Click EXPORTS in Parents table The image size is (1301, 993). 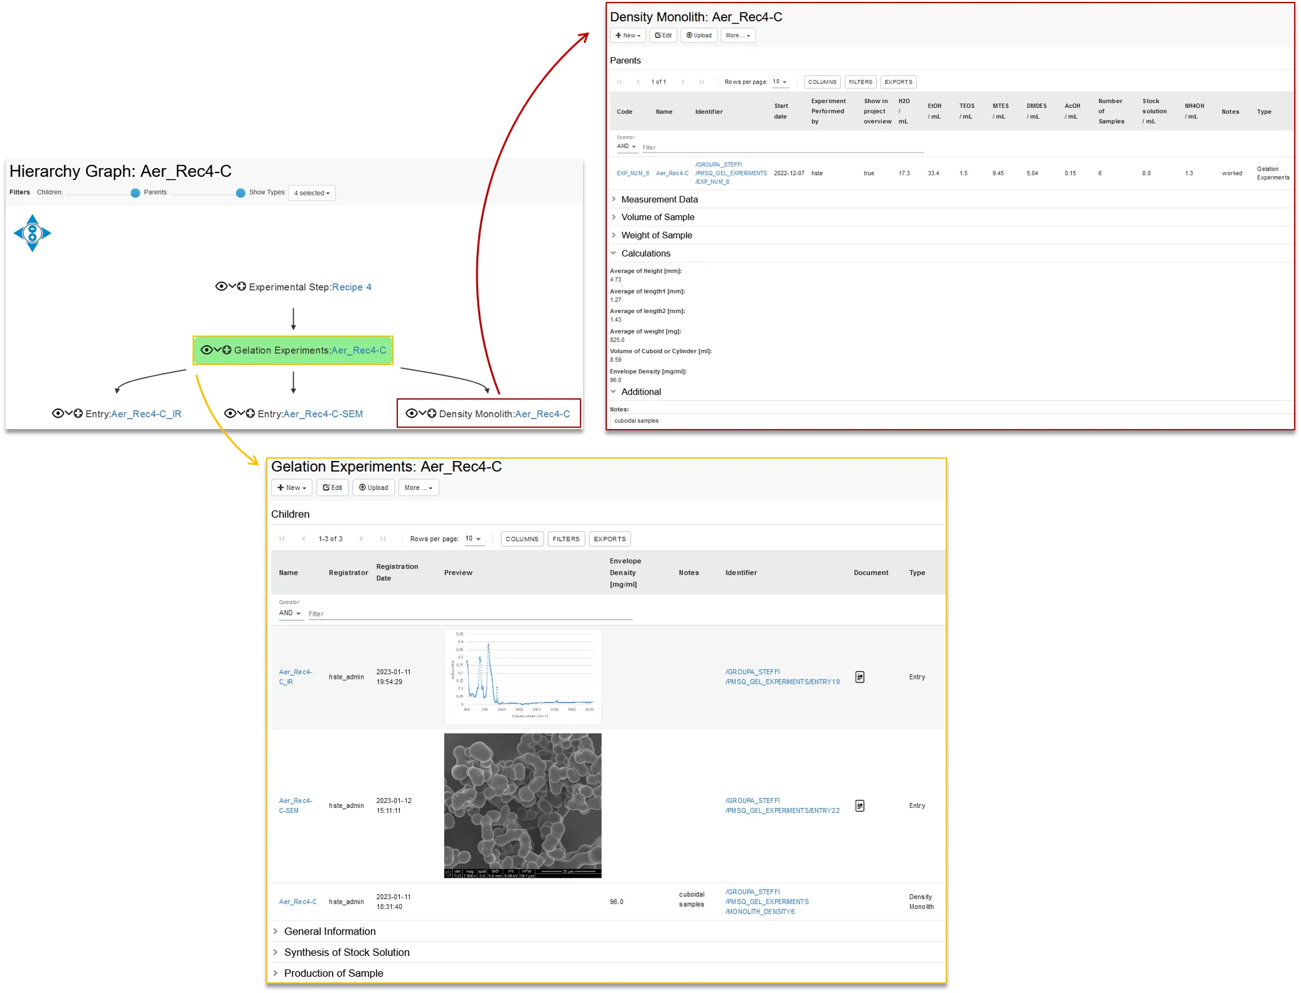pyautogui.click(x=898, y=82)
